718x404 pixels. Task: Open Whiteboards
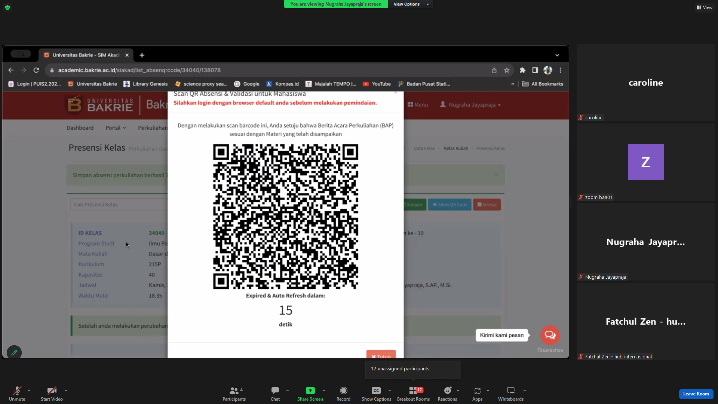[x=510, y=394]
